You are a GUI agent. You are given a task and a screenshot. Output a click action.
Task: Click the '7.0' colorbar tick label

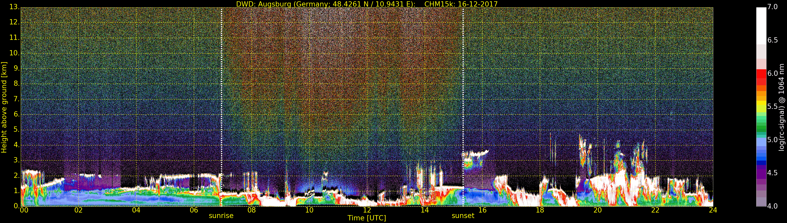(x=773, y=7)
